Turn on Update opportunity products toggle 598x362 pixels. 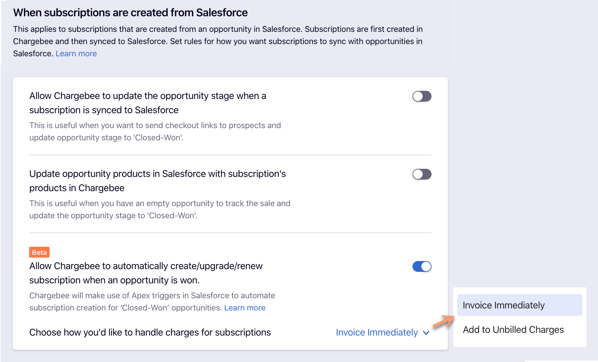422,174
